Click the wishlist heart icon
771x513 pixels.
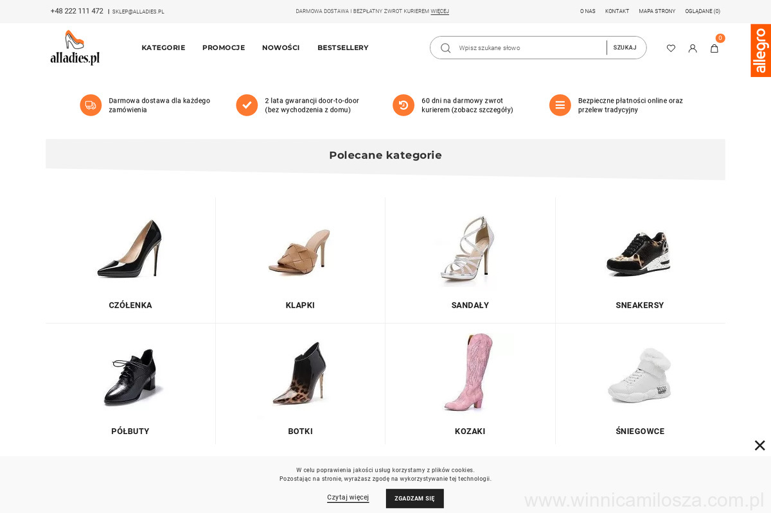point(671,48)
